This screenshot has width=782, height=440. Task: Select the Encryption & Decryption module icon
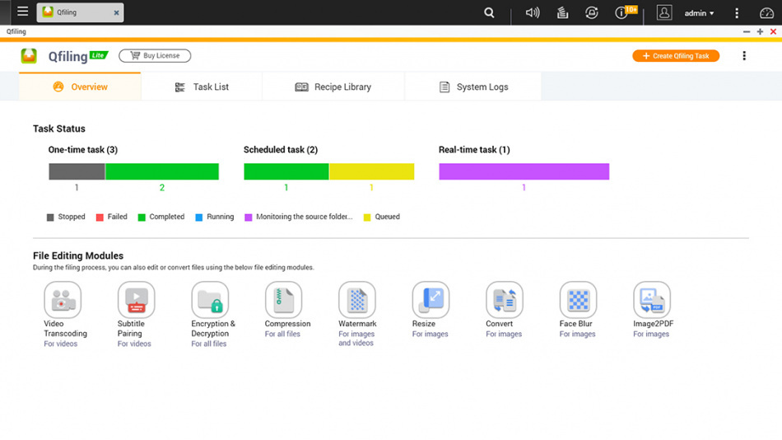pyautogui.click(x=210, y=299)
